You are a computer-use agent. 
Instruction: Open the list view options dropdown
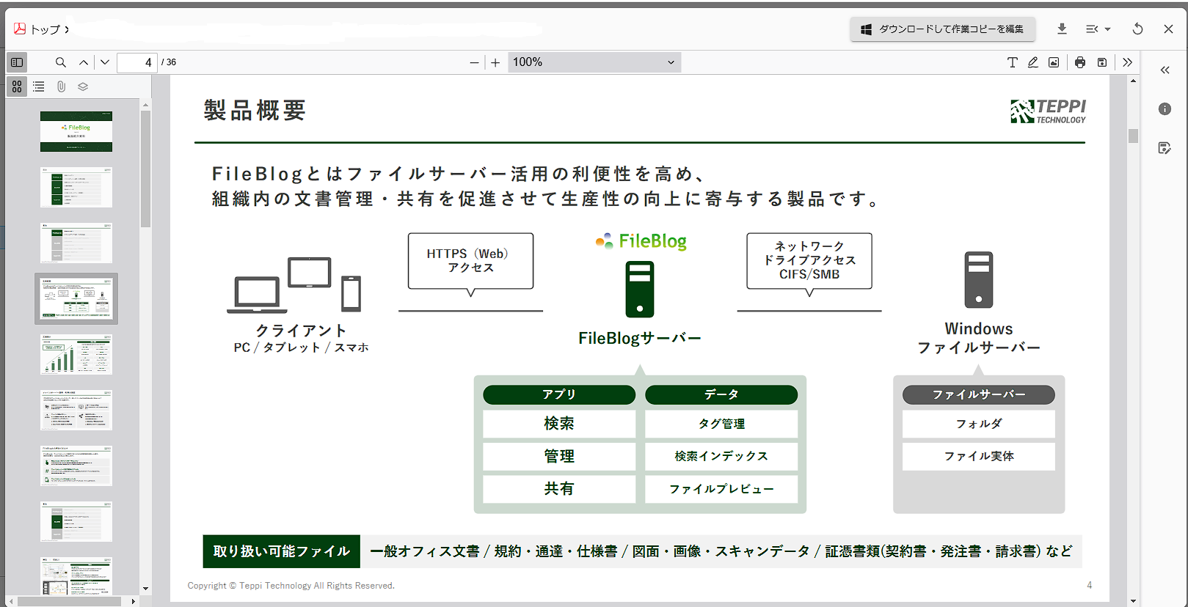click(1098, 29)
